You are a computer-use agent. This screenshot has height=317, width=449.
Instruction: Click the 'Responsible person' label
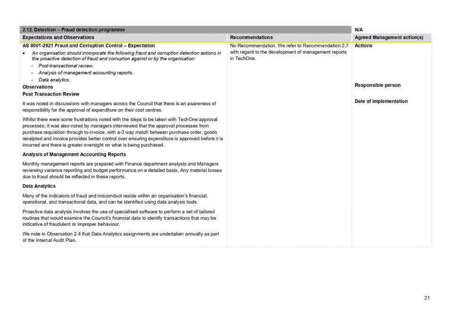click(377, 85)
